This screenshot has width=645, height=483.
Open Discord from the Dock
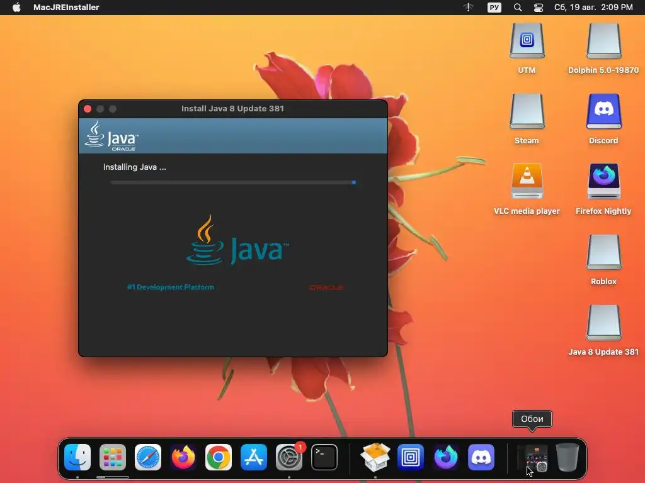(481, 457)
